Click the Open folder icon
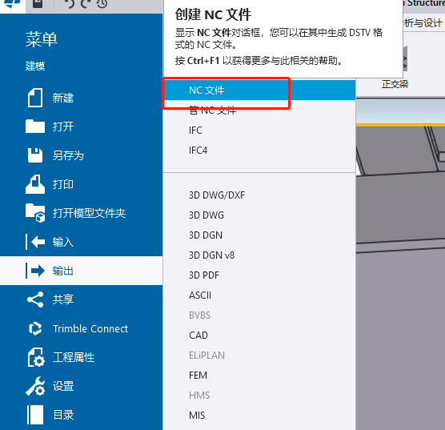The height and width of the screenshot is (430, 445). (35, 127)
